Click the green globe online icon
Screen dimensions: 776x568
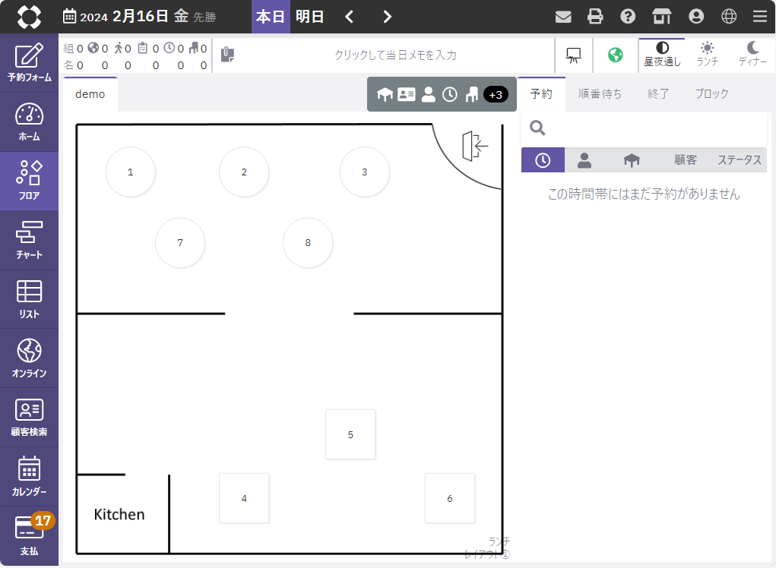[616, 55]
